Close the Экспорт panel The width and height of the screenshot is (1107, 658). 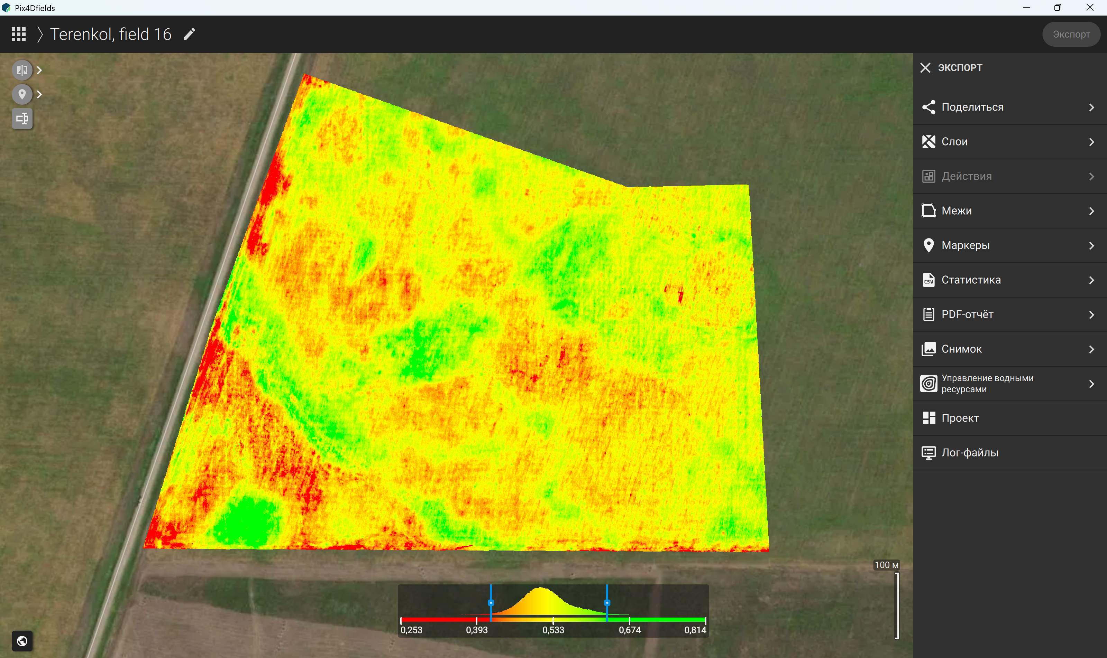pos(925,67)
